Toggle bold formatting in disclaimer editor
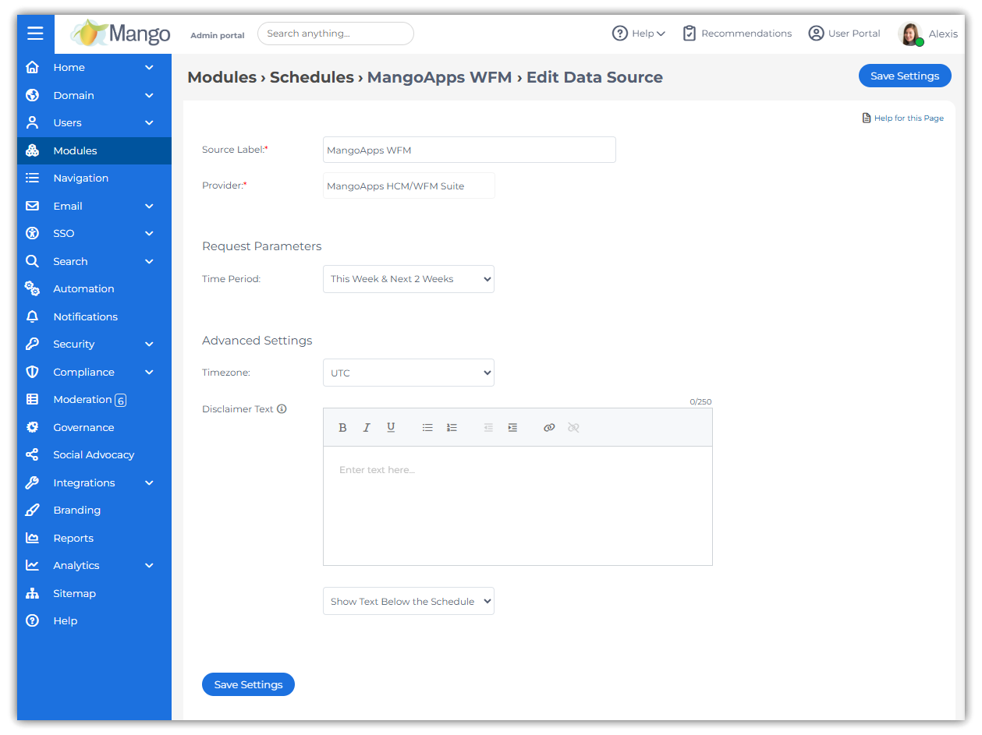This screenshot has width=982, height=735. tap(342, 428)
